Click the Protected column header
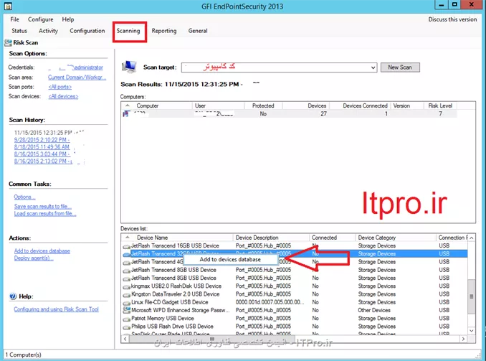Viewport: 486px width, 361px height. (263, 106)
